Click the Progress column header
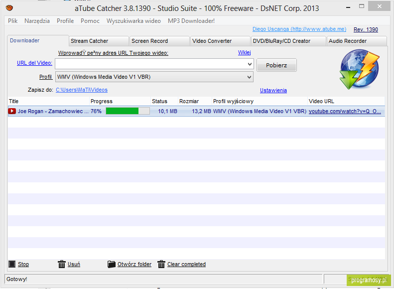 coord(120,101)
